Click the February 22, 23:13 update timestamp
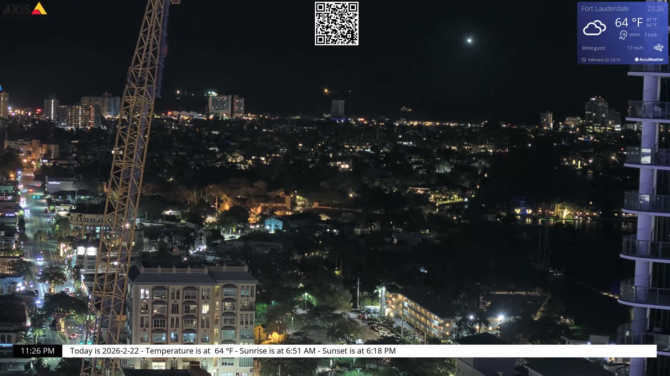 point(604,60)
